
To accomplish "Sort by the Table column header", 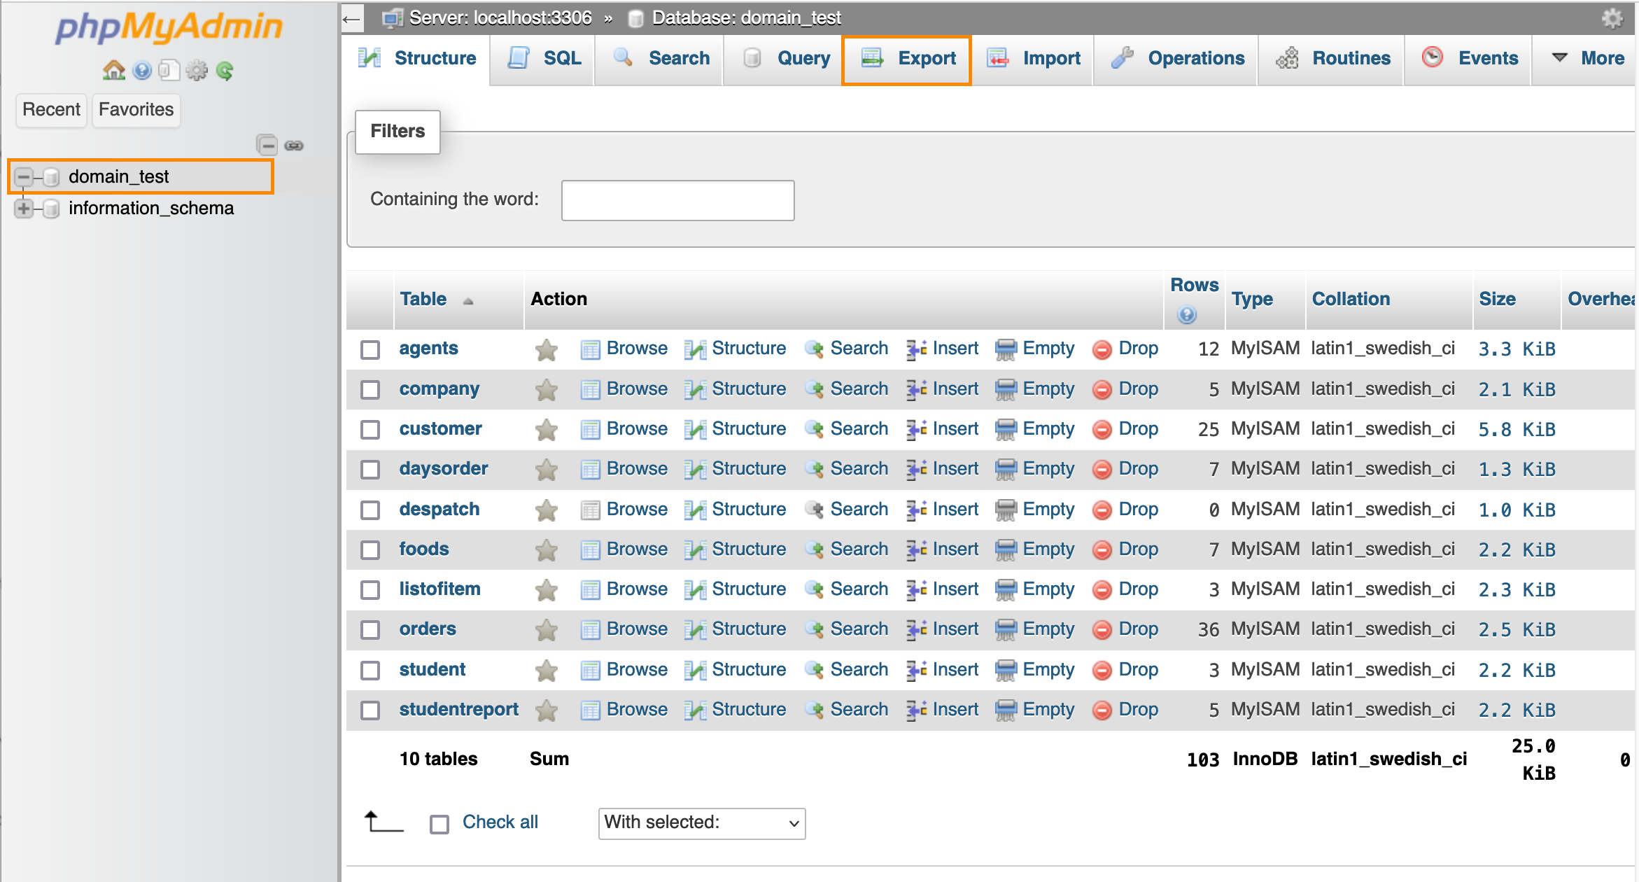I will tap(423, 299).
